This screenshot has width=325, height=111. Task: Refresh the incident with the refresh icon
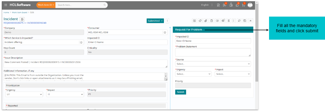[239, 21]
